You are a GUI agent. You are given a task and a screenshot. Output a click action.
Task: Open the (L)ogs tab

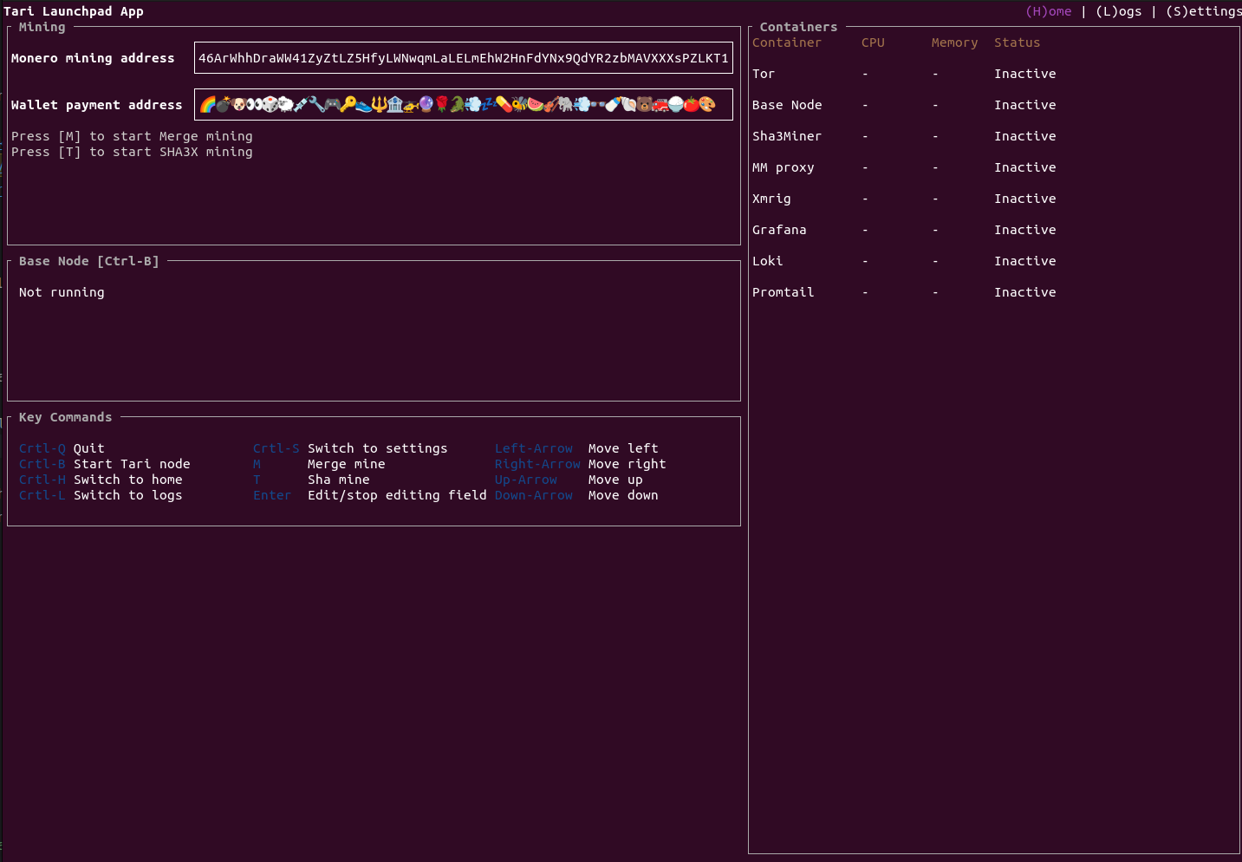coord(1118,11)
